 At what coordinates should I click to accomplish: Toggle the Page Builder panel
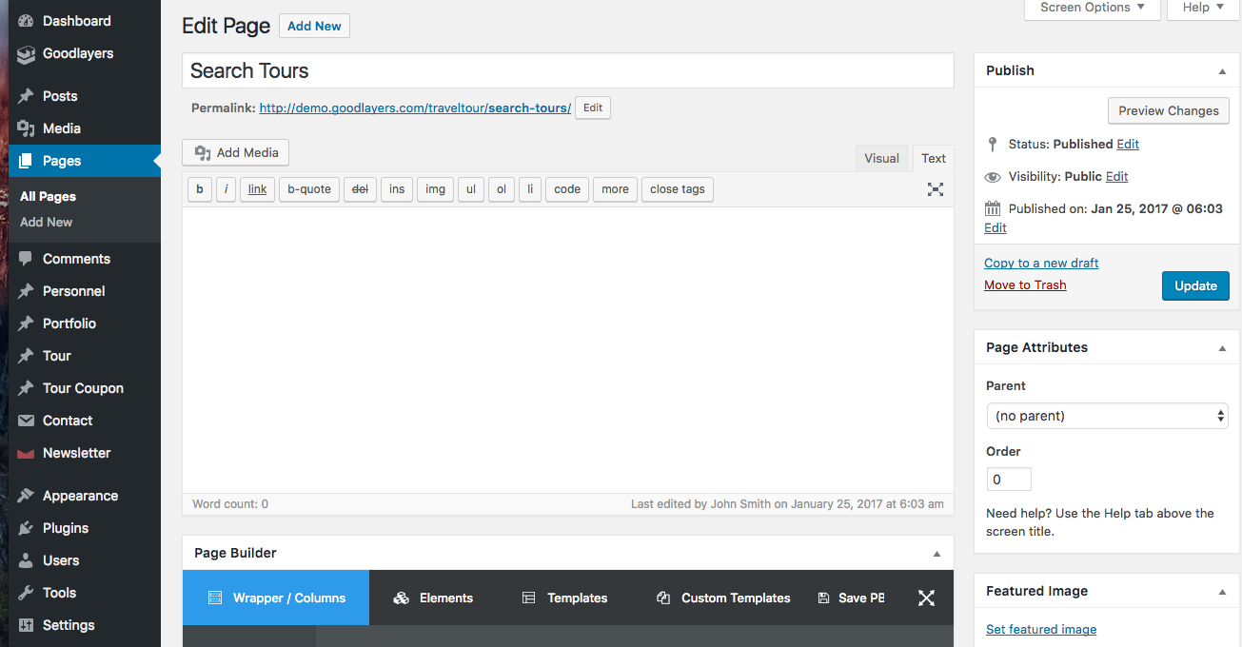pos(936,554)
